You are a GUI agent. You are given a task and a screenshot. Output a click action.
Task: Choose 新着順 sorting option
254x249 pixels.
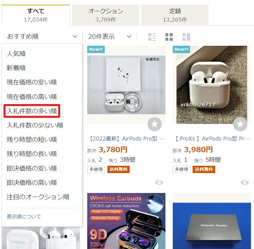(x=16, y=68)
